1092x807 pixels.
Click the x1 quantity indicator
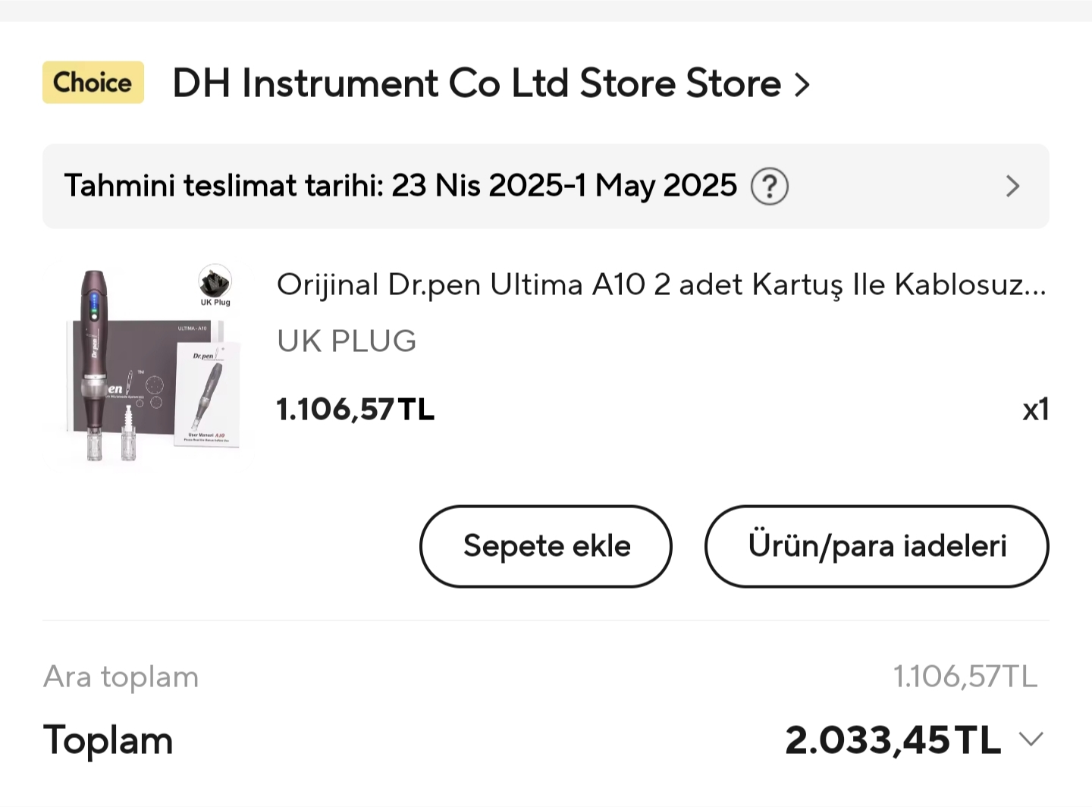(1035, 410)
